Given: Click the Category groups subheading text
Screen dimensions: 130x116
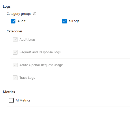Looking at the screenshot, I should tap(19, 14).
